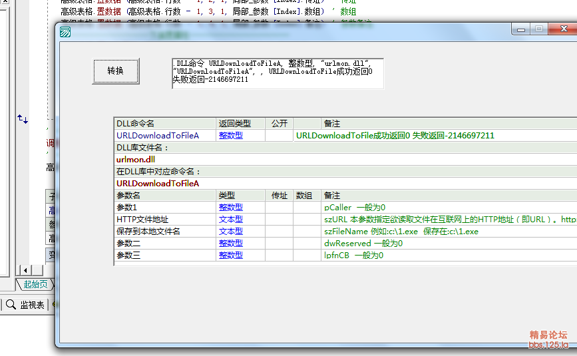Screen dimensions: 577x356
Task: Click the window icon in the title bar
Action: click(x=65, y=32)
